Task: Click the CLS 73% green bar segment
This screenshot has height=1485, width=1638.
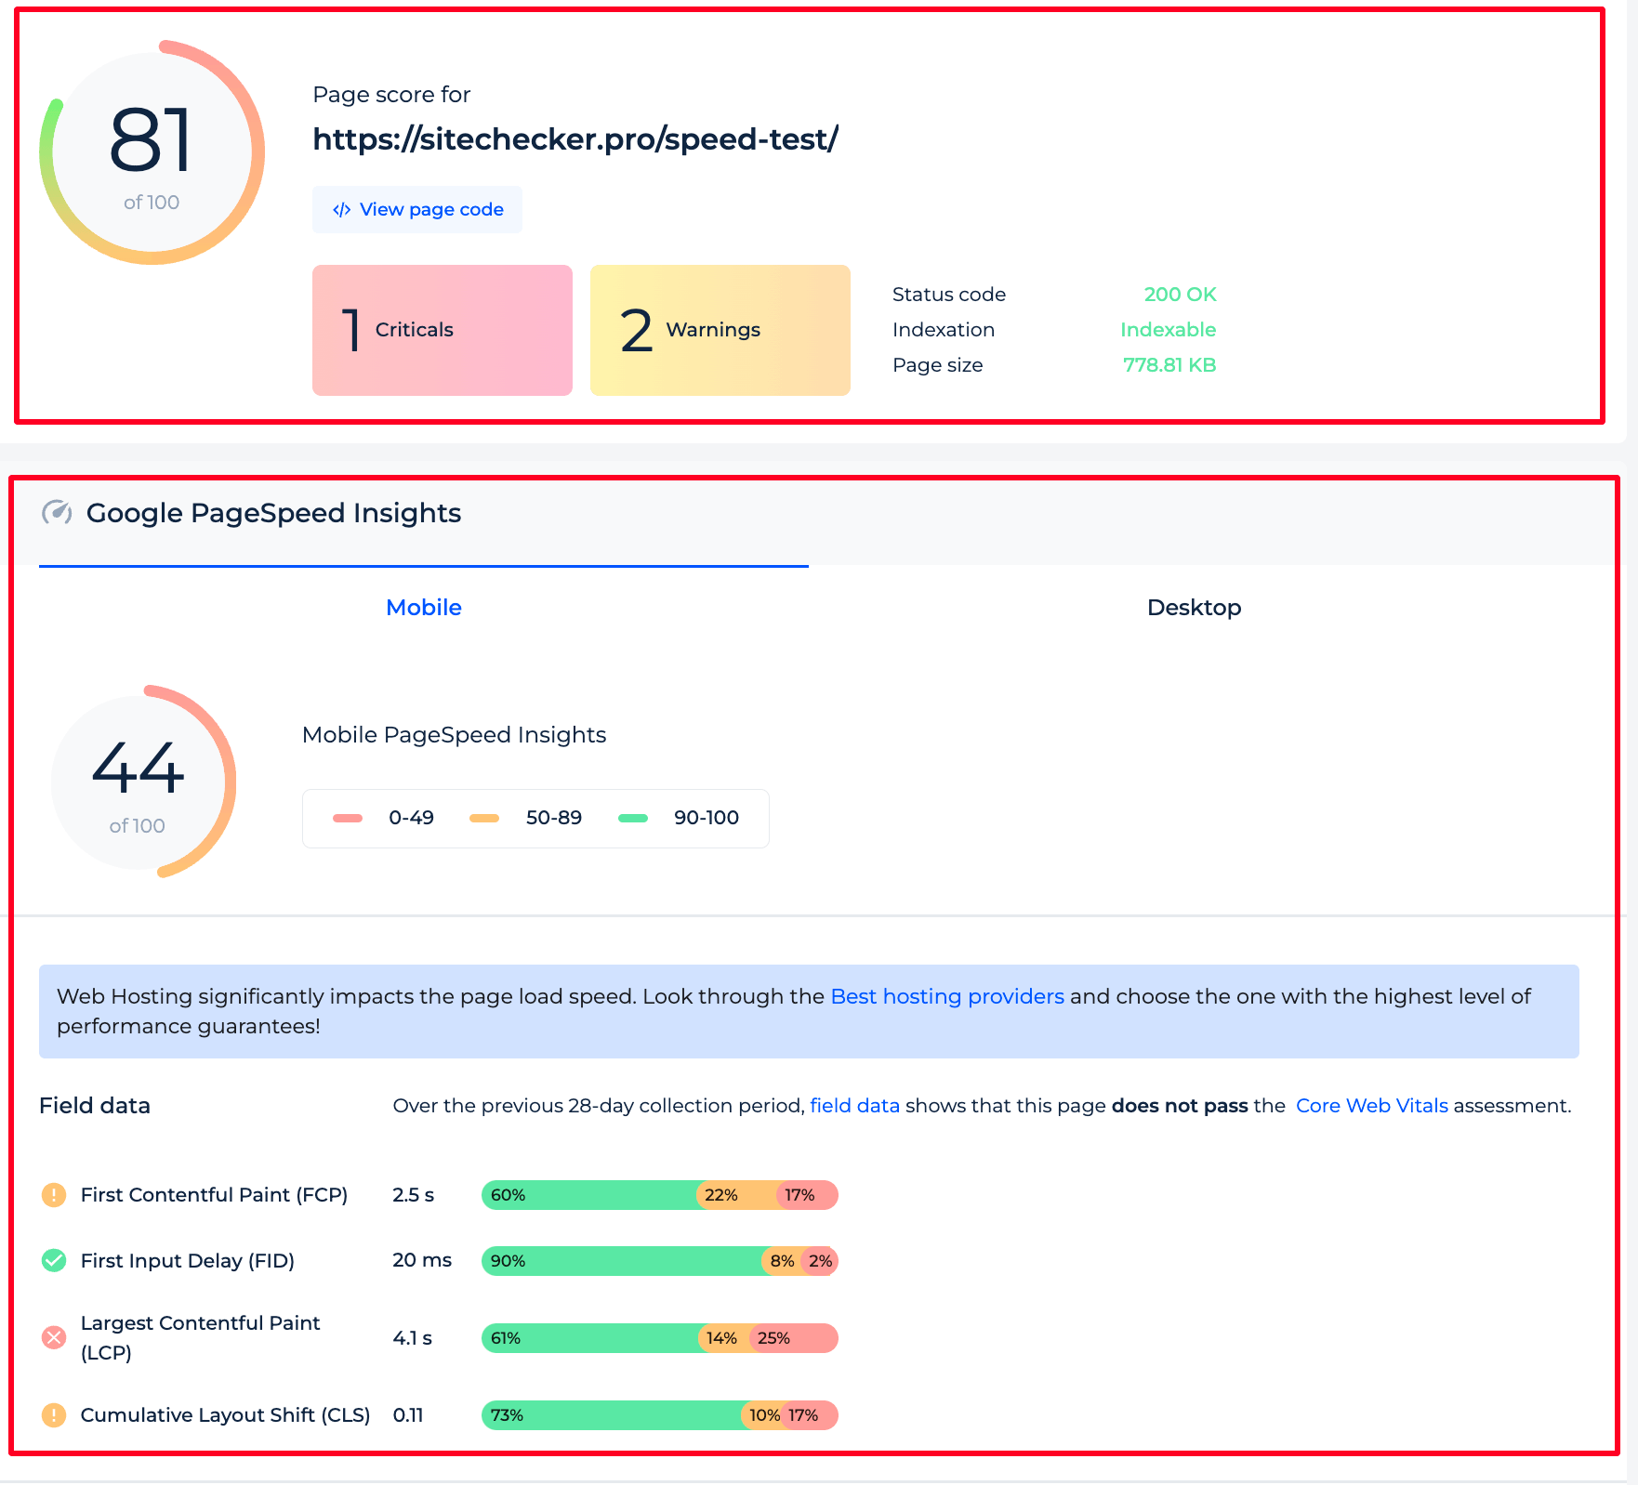Action: 612,1415
